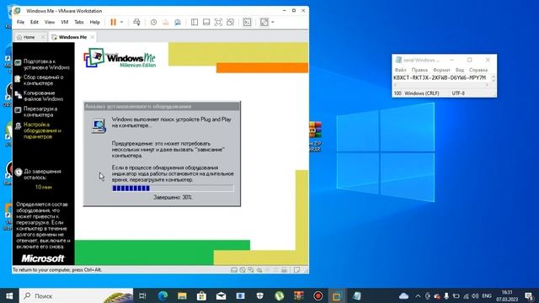
Task: Click the sound card icon in VMware status bar
Action: 259,270
